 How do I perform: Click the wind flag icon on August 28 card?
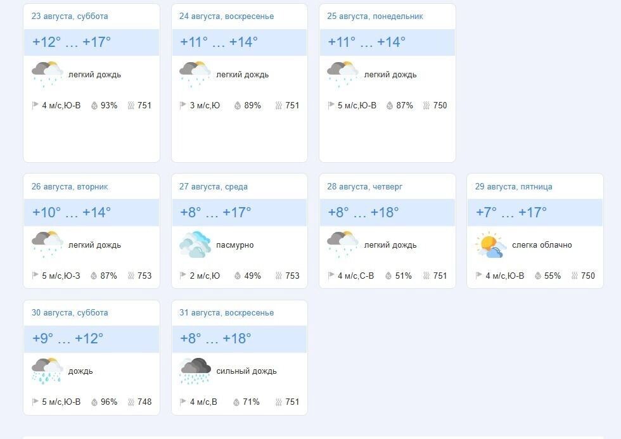click(x=330, y=276)
